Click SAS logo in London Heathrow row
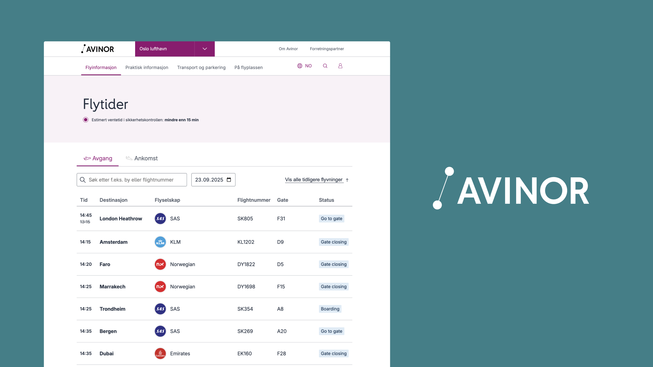 point(160,219)
